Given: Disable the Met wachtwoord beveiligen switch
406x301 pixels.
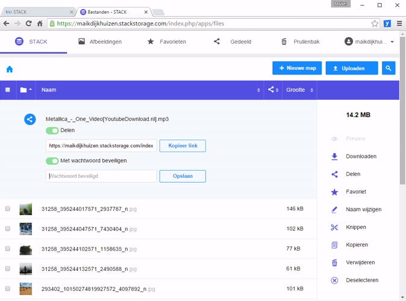Looking at the screenshot, I should pyautogui.click(x=52, y=160).
